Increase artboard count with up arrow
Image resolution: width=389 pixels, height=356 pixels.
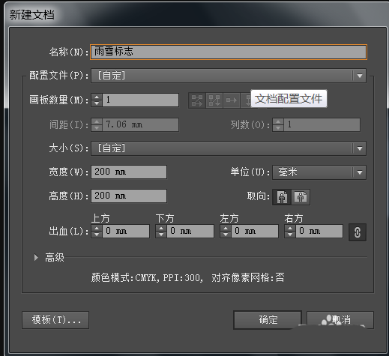pos(97,97)
